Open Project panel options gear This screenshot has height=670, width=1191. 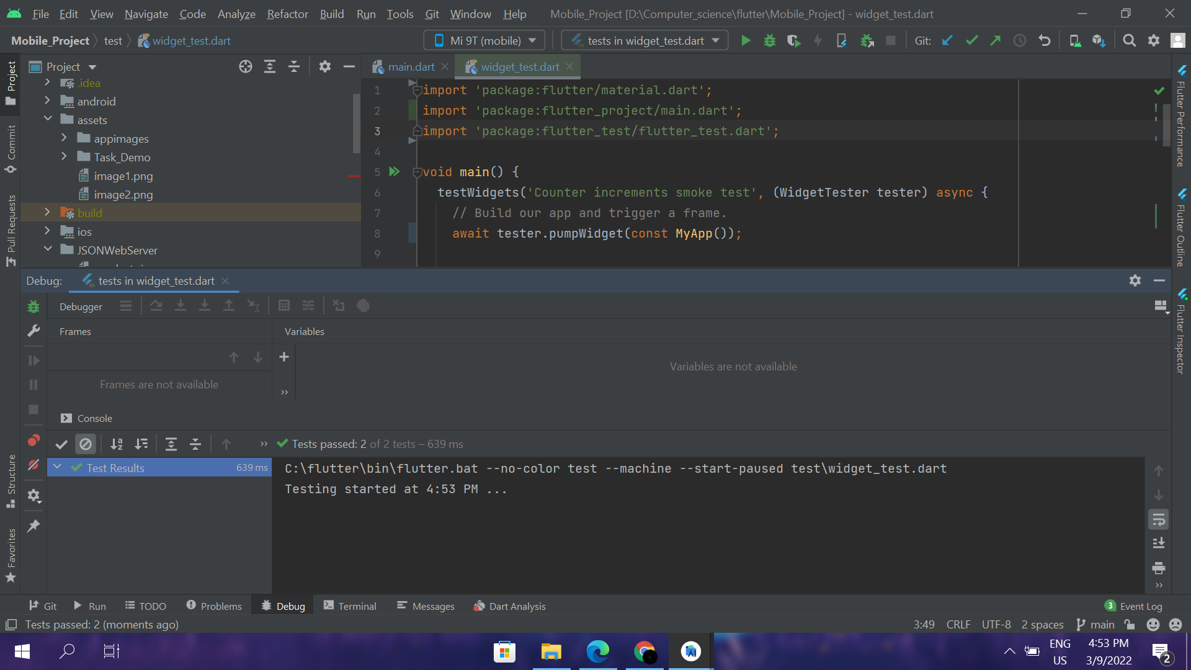point(325,67)
